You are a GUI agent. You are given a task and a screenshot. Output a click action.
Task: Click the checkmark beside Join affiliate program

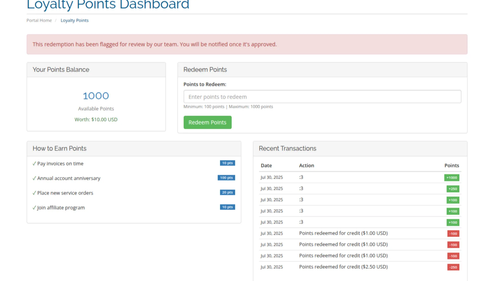[34, 208]
